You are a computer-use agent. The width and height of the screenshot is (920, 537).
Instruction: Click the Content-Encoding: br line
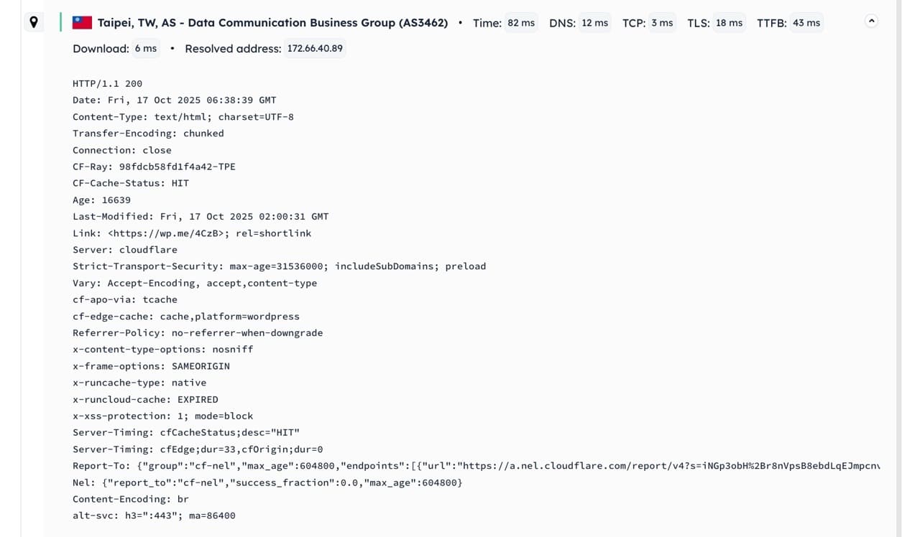(x=130, y=499)
